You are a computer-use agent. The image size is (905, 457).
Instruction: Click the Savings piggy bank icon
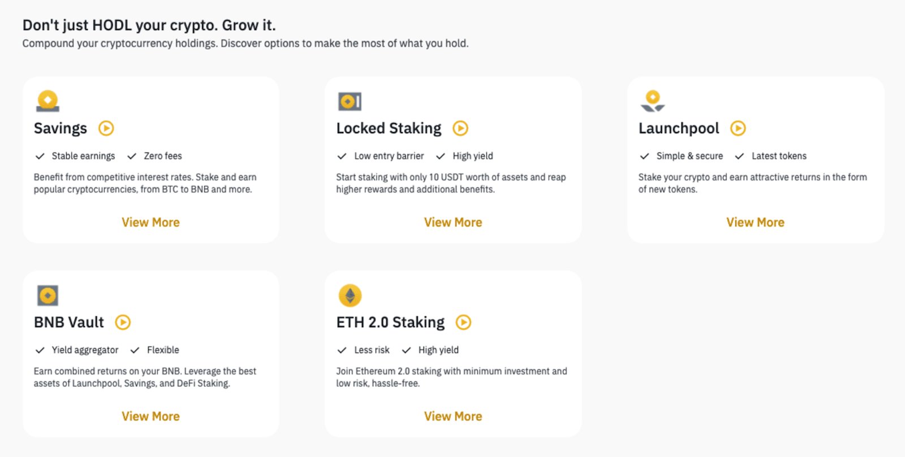[x=47, y=101]
